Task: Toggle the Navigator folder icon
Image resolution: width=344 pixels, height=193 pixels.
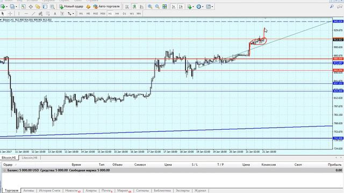Action: (38, 7)
